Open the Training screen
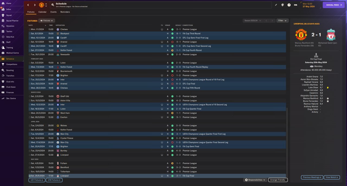 pyautogui.click(x=9, y=48)
